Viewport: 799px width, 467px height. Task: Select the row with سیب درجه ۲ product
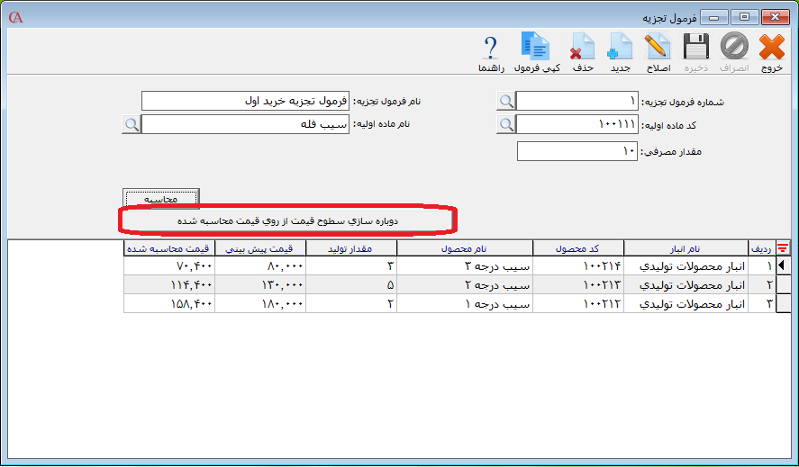click(464, 284)
